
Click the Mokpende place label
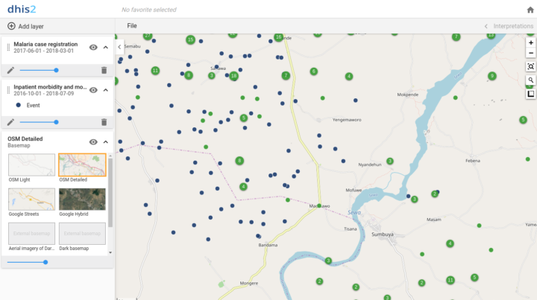[x=407, y=95]
